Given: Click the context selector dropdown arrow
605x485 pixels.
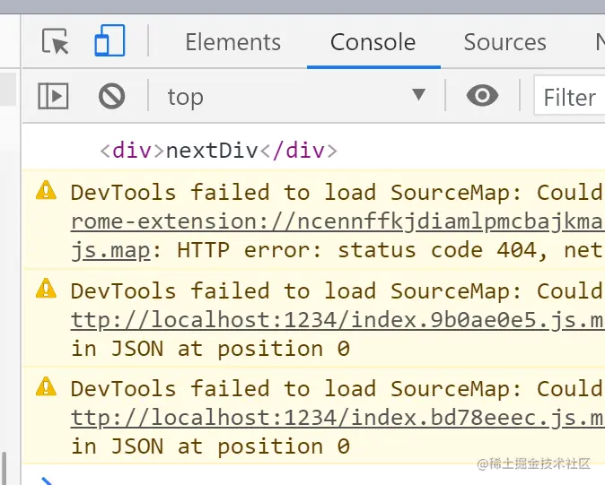Looking at the screenshot, I should [418, 96].
